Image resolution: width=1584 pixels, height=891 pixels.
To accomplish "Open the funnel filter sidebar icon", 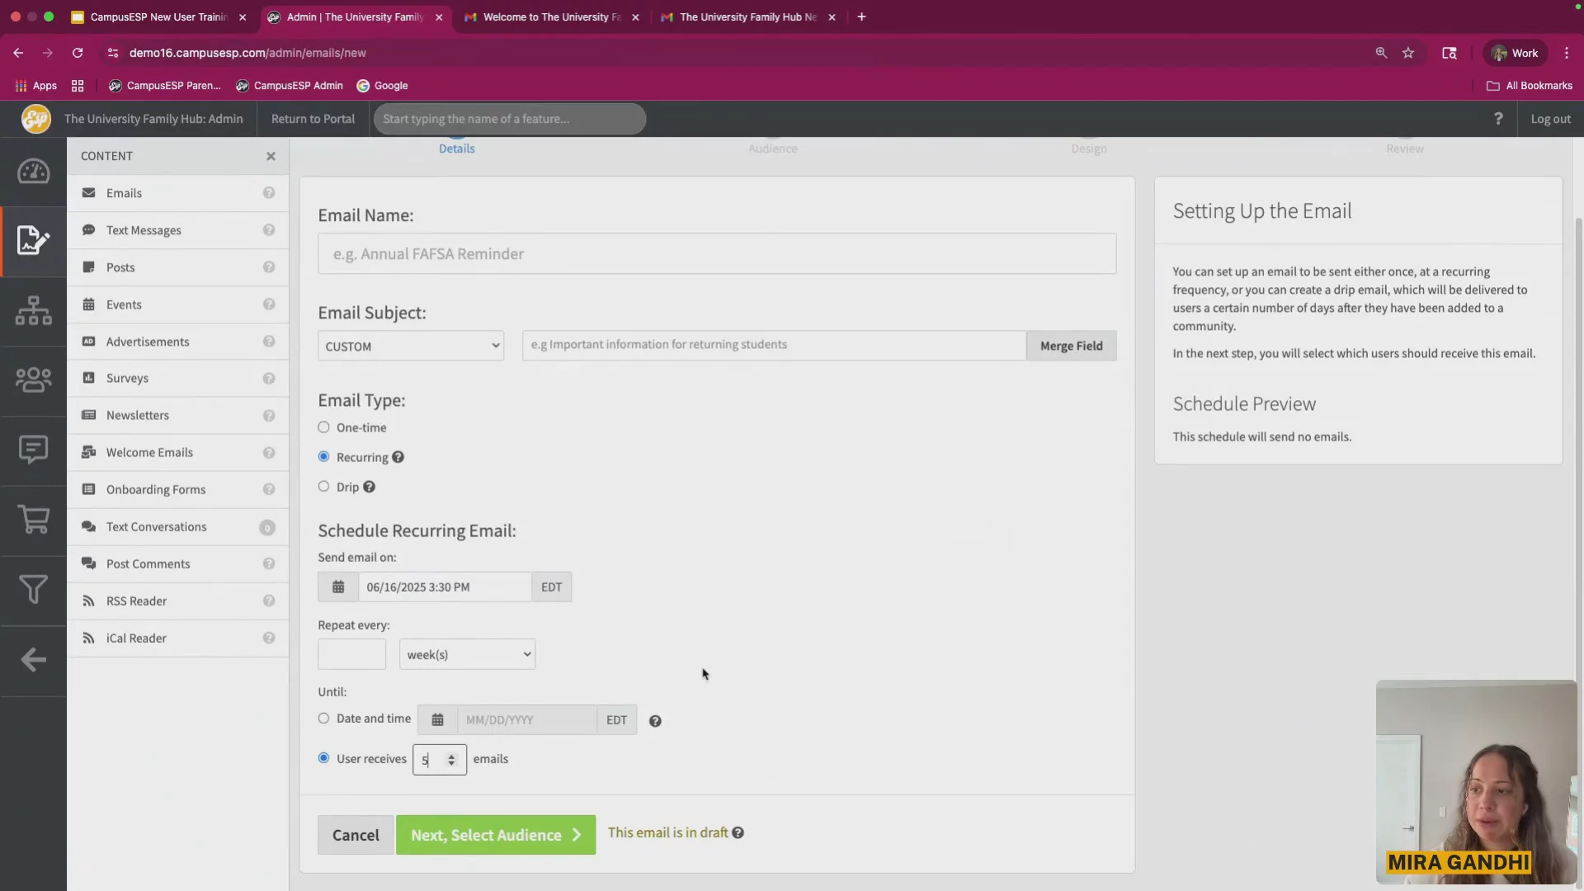I will [33, 589].
